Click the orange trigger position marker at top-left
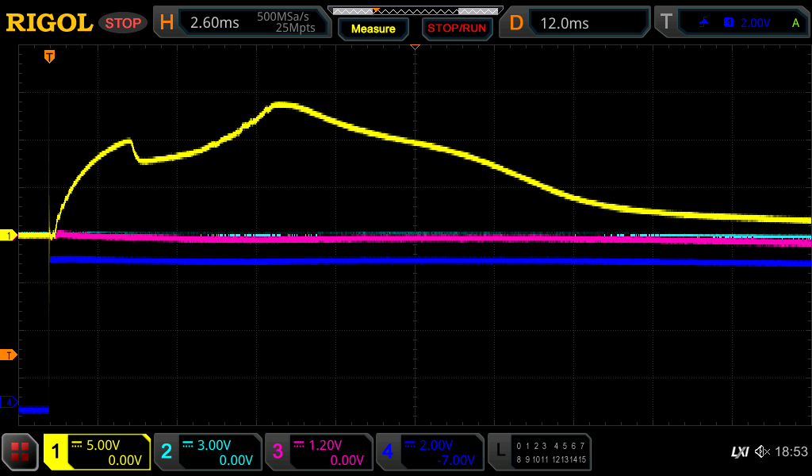This screenshot has height=476, width=812. [x=49, y=56]
